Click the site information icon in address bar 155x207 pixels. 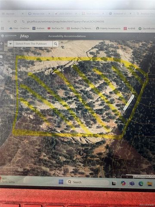[x=23, y=22]
